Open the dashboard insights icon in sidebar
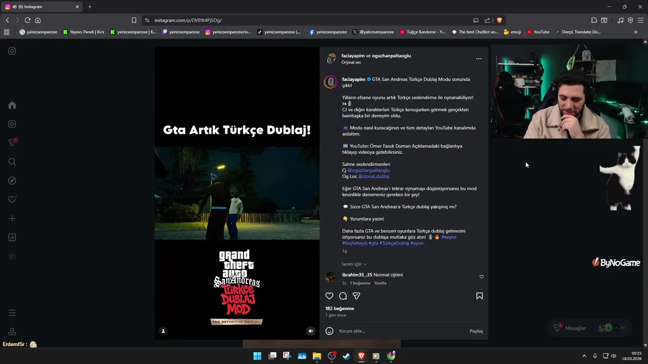The height and width of the screenshot is (364, 648). [12, 237]
